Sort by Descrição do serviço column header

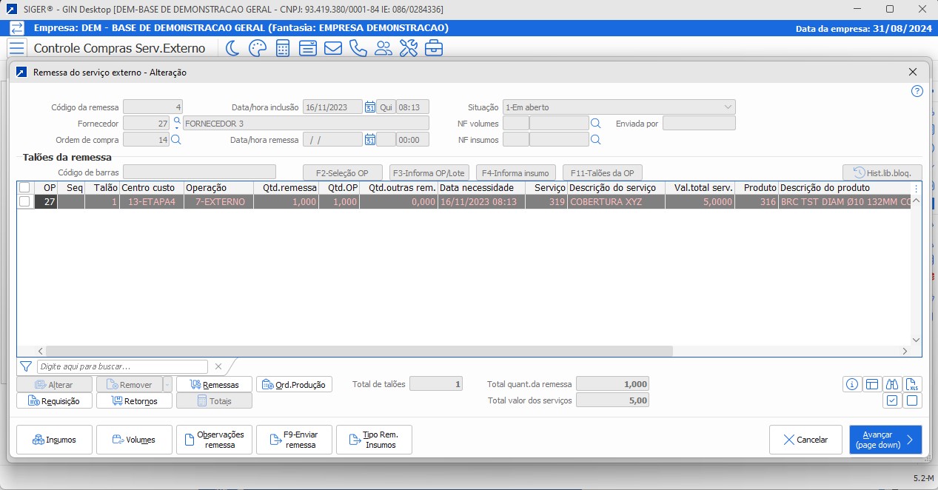[616, 188]
